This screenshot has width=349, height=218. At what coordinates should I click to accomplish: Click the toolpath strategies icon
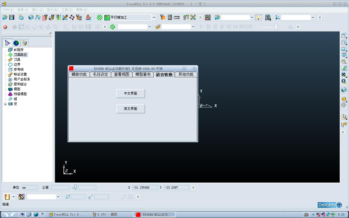(x=100, y=17)
